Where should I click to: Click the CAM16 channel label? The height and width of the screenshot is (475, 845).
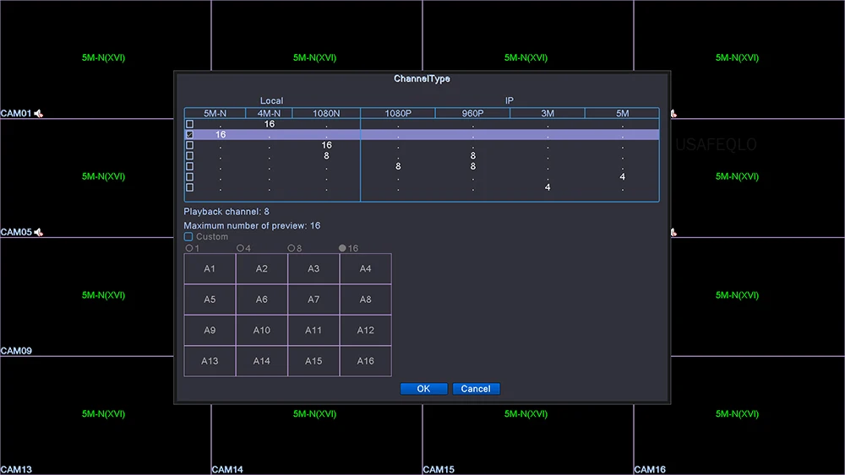[650, 470]
